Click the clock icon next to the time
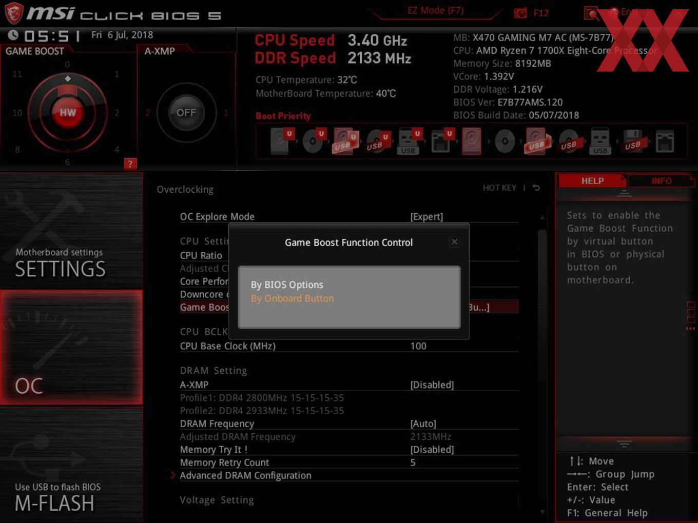The height and width of the screenshot is (523, 698). (13, 35)
